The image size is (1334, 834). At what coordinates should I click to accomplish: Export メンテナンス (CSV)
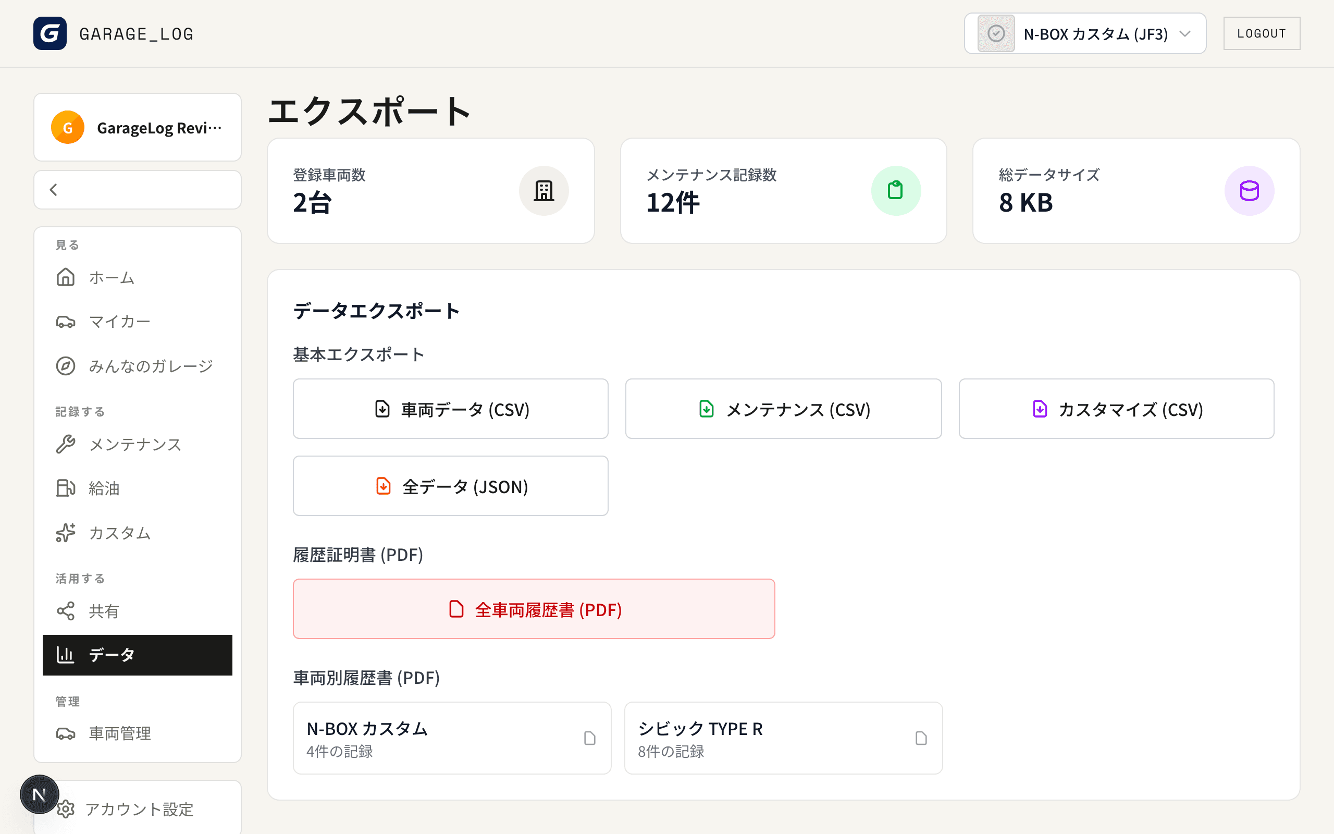click(783, 409)
